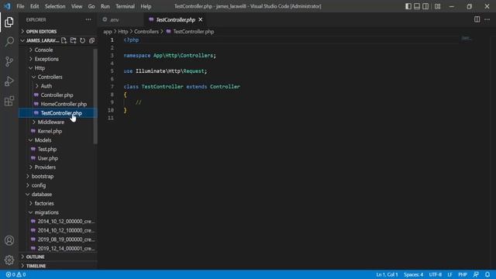Click the Collapse Folders icon in explorer
Viewport: 496px width, 279px height.
tap(91, 40)
